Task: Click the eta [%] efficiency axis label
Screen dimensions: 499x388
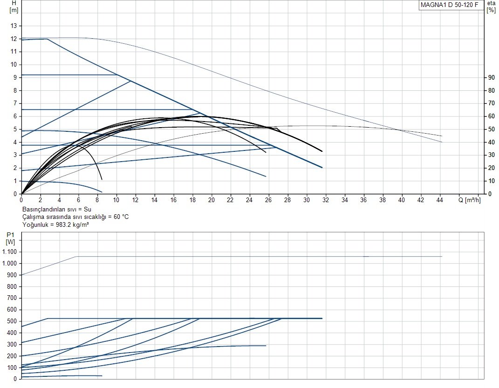Action: tap(492, 7)
